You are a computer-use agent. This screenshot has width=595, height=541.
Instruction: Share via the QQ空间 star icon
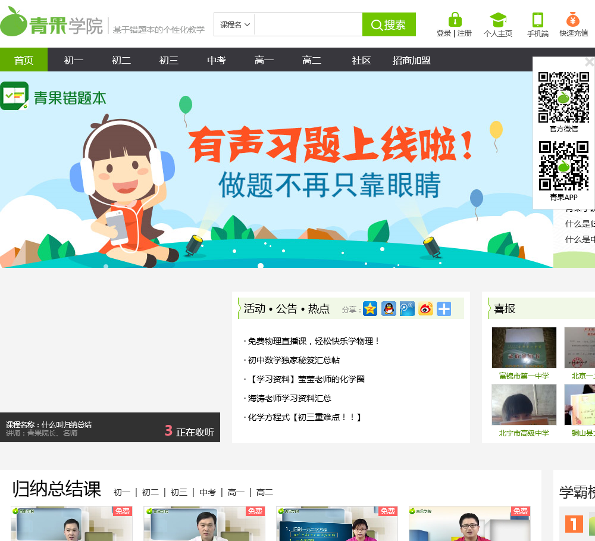click(x=370, y=309)
